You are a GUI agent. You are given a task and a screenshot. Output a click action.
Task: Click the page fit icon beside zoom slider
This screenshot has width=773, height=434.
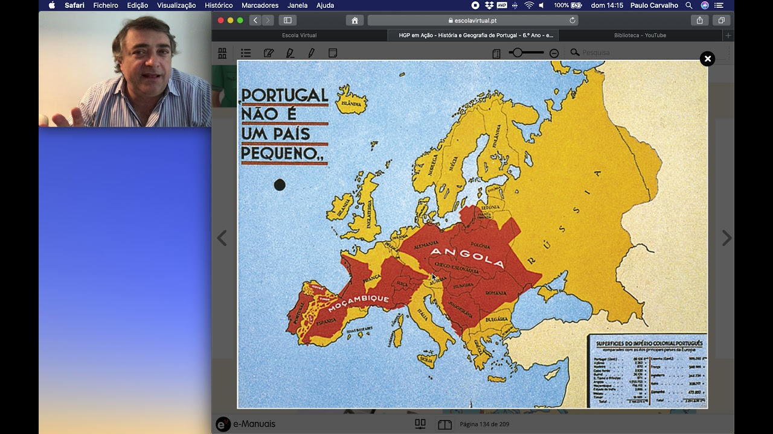496,53
